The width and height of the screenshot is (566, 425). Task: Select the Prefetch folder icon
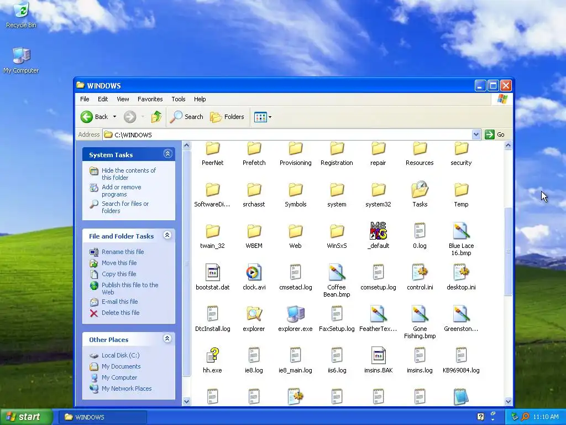pyautogui.click(x=254, y=148)
